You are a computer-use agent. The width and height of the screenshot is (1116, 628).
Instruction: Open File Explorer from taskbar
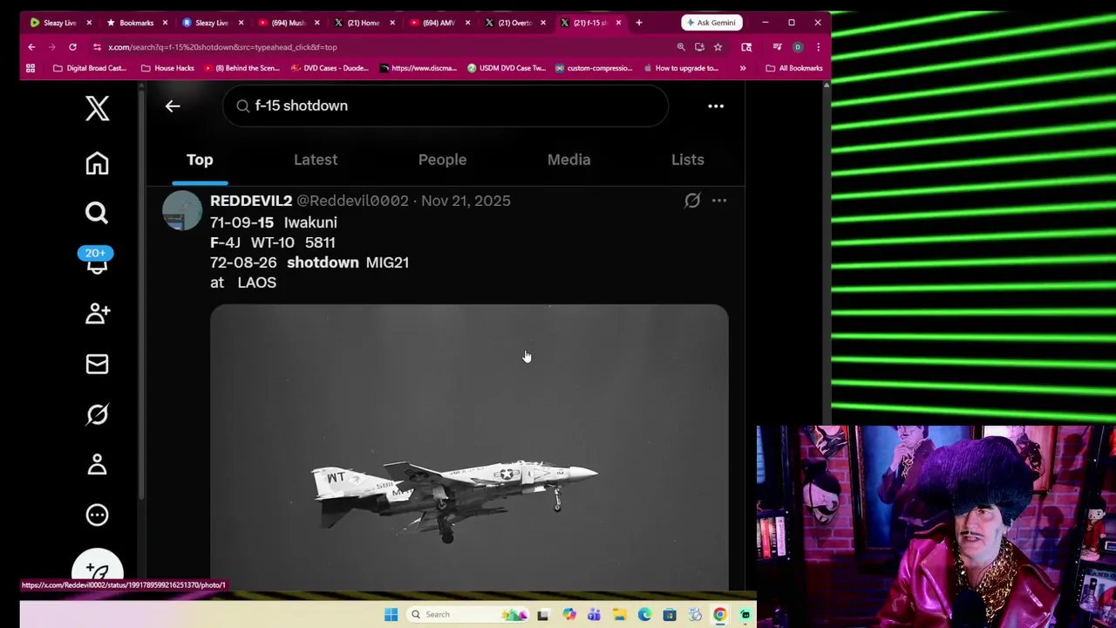point(619,615)
